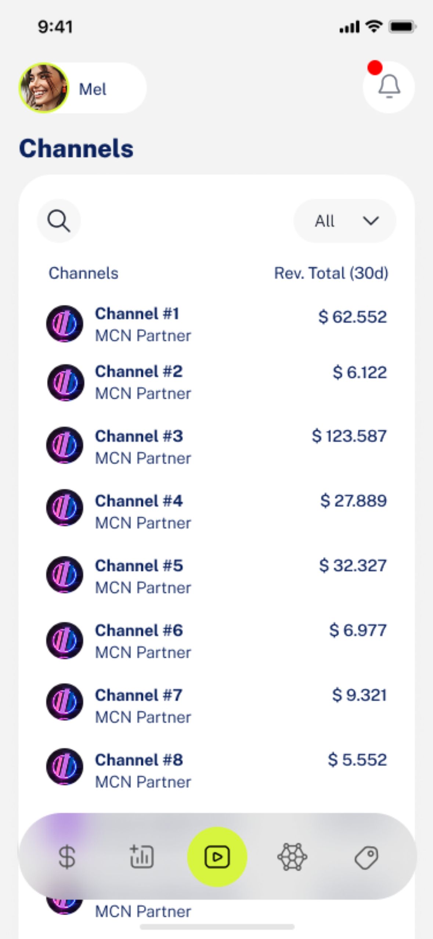433x939 pixels.
Task: Open Channel #3 row
Action: pos(217,446)
